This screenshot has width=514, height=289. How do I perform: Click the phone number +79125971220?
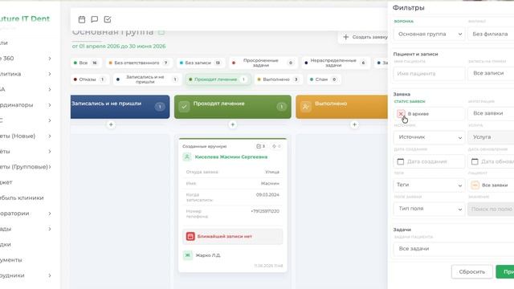point(265,211)
